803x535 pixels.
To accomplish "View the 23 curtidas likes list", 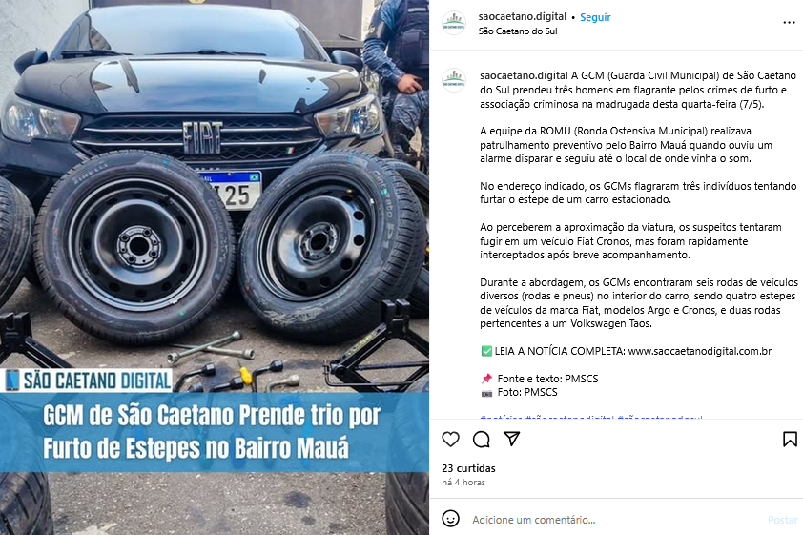I will click(468, 468).
